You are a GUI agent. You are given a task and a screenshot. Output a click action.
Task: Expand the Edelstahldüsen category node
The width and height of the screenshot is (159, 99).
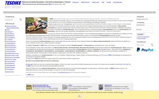[6, 36]
